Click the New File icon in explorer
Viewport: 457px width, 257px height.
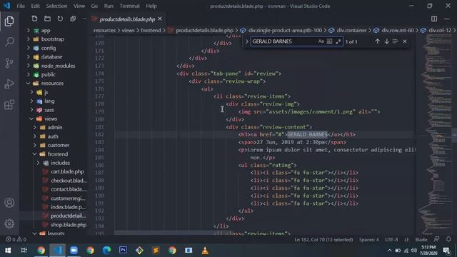(34, 19)
